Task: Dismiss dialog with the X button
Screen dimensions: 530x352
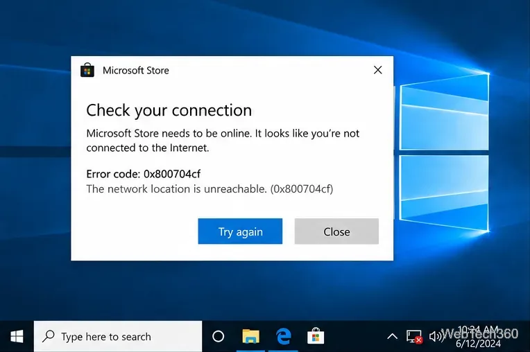Action: 377,70
